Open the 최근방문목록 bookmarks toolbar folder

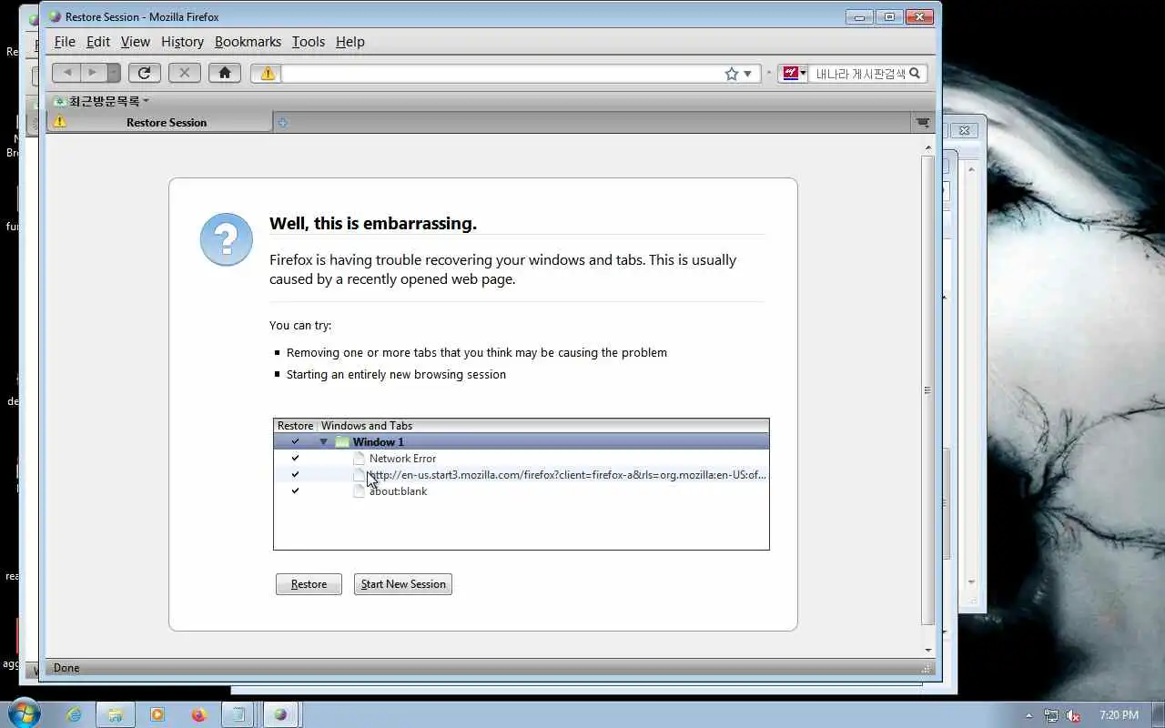coord(101,101)
